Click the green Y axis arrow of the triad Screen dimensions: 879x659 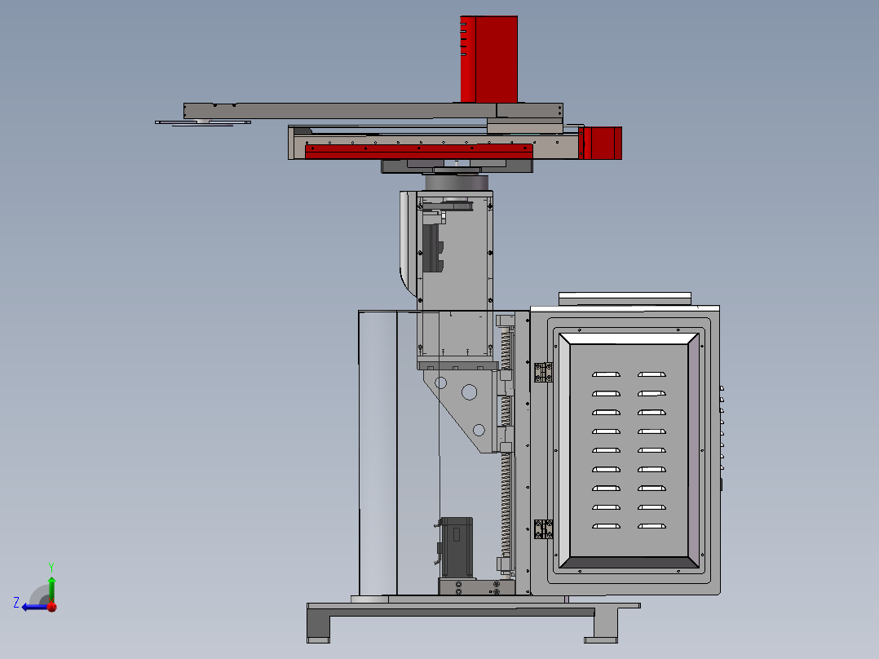51,588
